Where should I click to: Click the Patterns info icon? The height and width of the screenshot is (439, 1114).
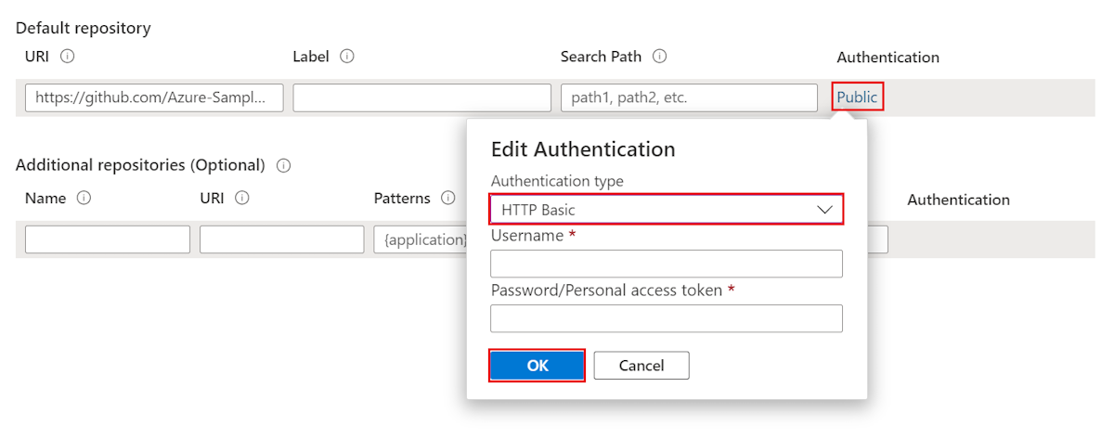click(x=448, y=199)
